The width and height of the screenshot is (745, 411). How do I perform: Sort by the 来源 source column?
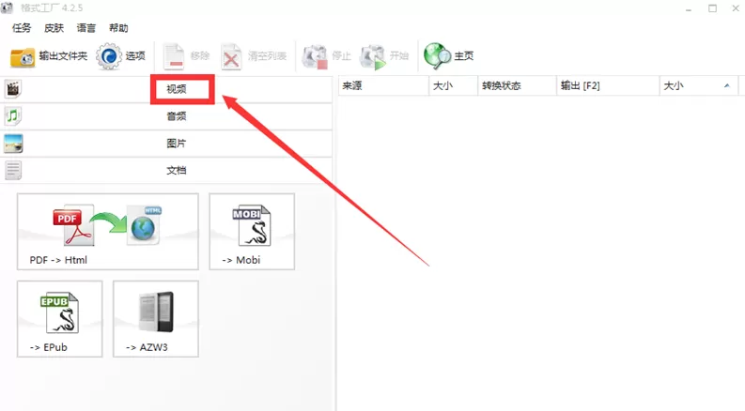click(x=383, y=86)
